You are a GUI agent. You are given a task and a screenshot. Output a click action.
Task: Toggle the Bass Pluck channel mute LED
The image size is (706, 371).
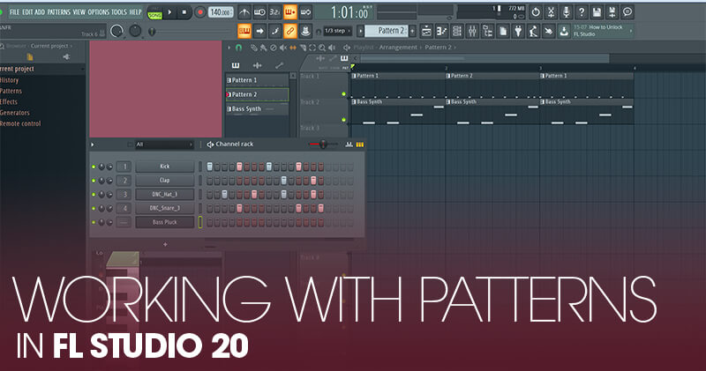tap(94, 223)
